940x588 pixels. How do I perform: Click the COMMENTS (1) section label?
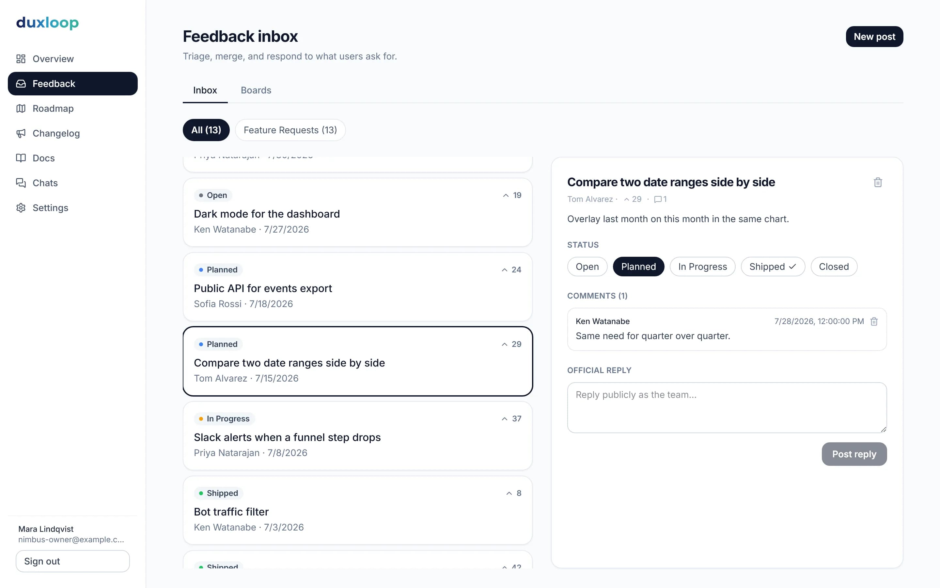pos(597,296)
